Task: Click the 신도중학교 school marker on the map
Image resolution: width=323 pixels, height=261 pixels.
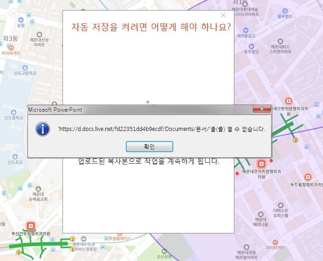Action: click(14, 113)
